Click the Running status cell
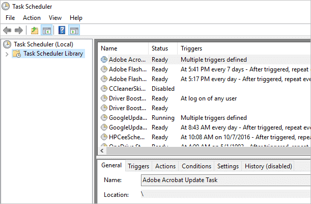Screen dimensions: 311x204 click(x=163, y=118)
